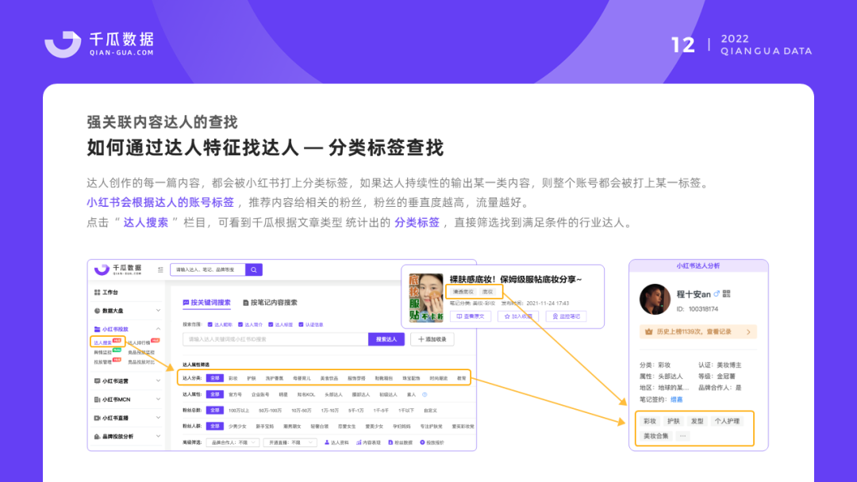857x482 pixels.
Task: Click the 投放报价 icon
Action: 422,442
